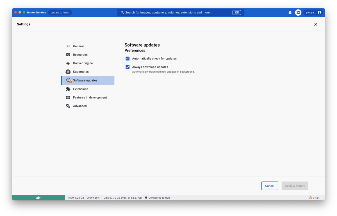This screenshot has width=337, height=216.
Task: Open Features in development section
Action: coord(88,97)
